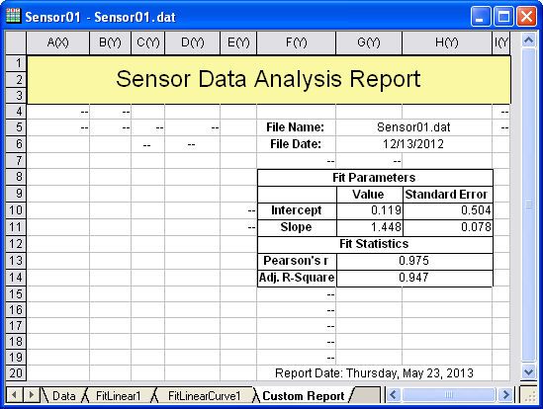Select column G(Y) header

(369, 42)
